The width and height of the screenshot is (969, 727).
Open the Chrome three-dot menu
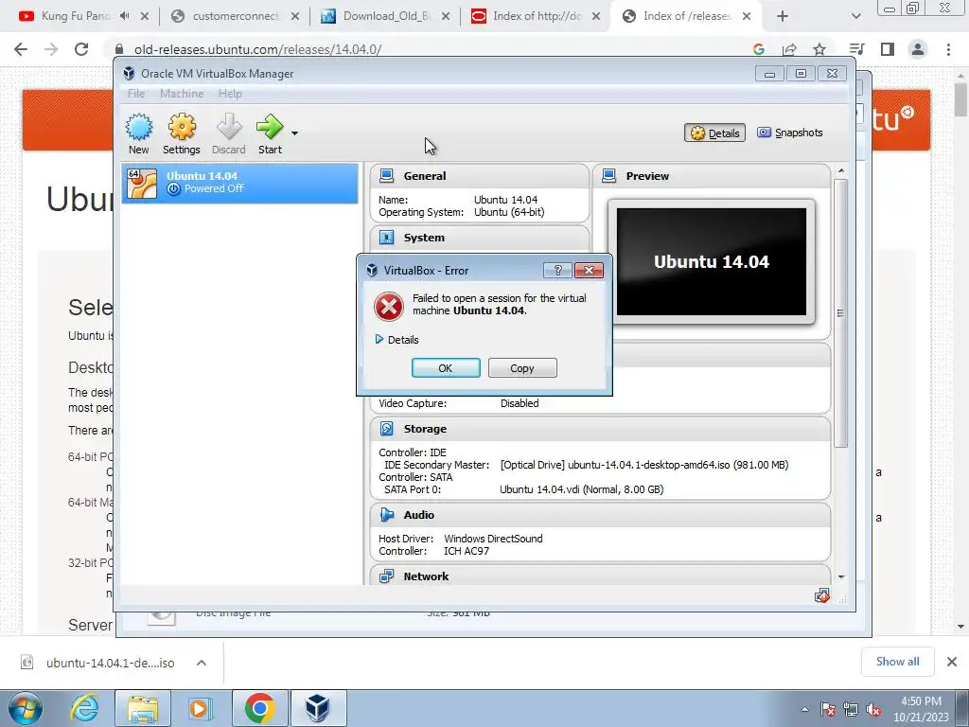click(948, 49)
